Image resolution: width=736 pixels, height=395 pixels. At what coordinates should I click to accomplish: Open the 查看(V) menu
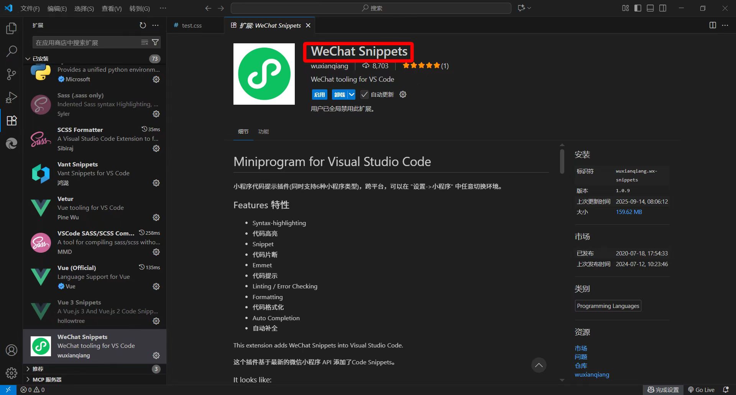[112, 8]
